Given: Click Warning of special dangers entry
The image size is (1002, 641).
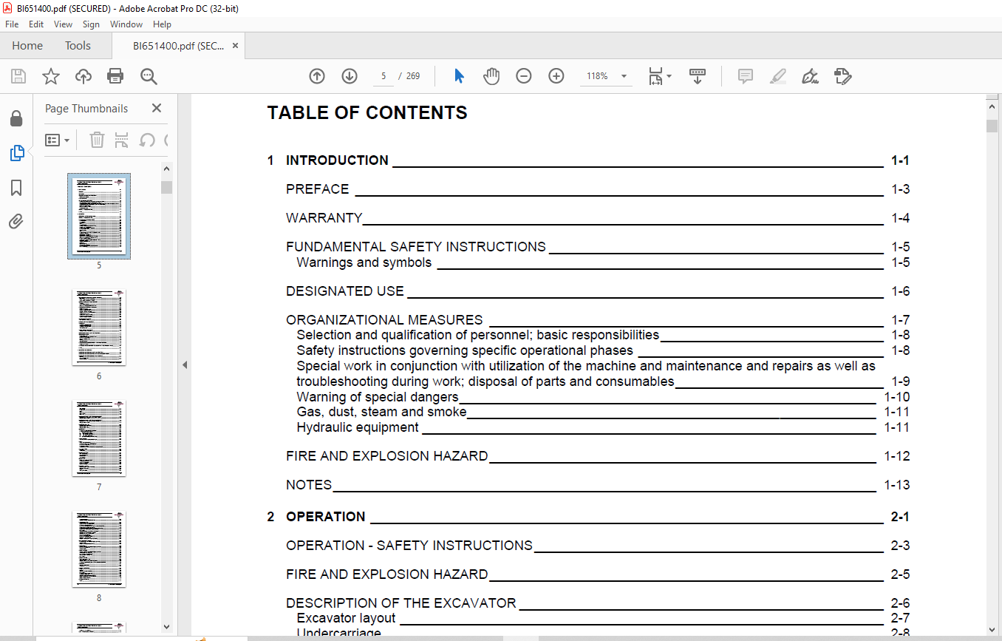Looking at the screenshot, I should click(x=603, y=397).
